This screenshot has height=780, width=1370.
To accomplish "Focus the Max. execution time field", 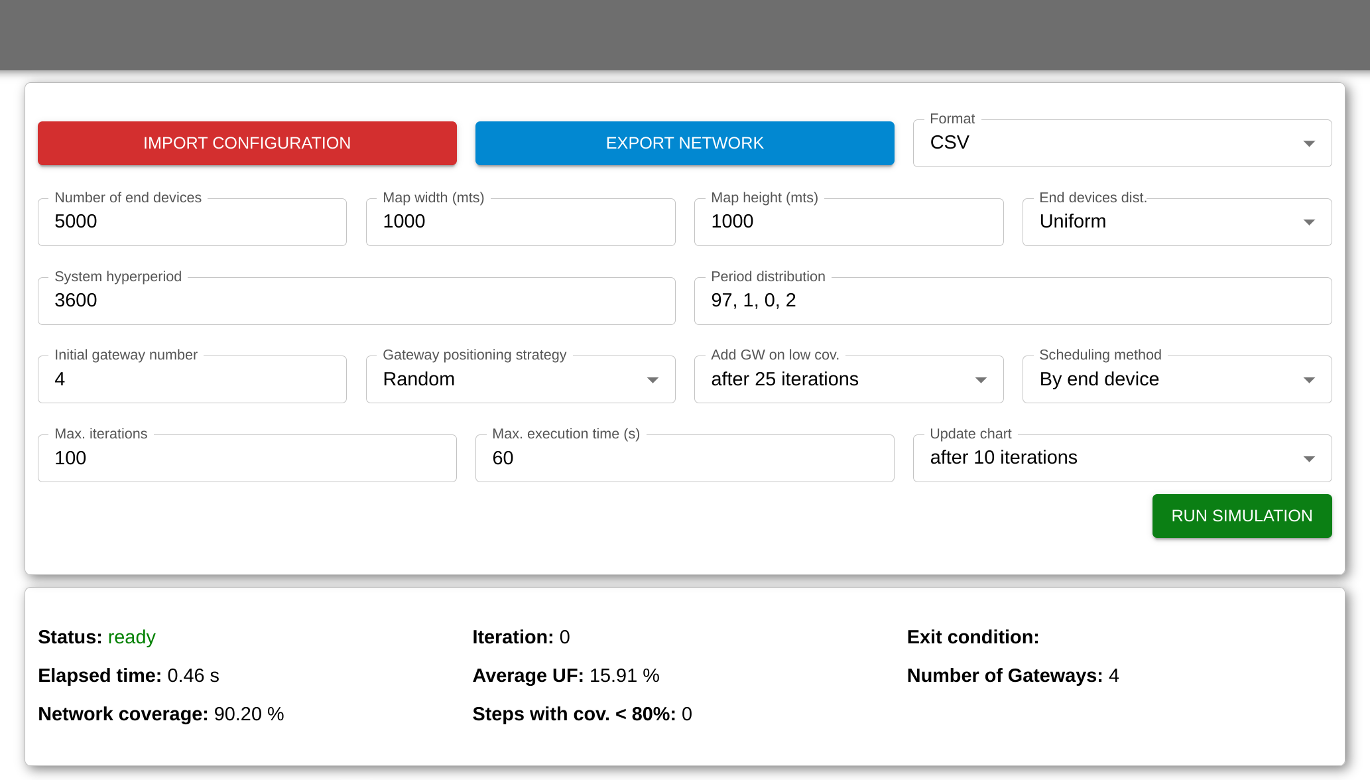I will click(684, 458).
